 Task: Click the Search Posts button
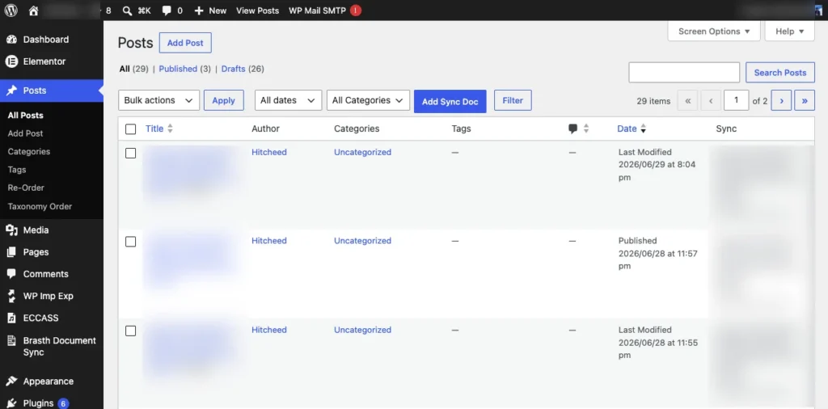coord(780,72)
